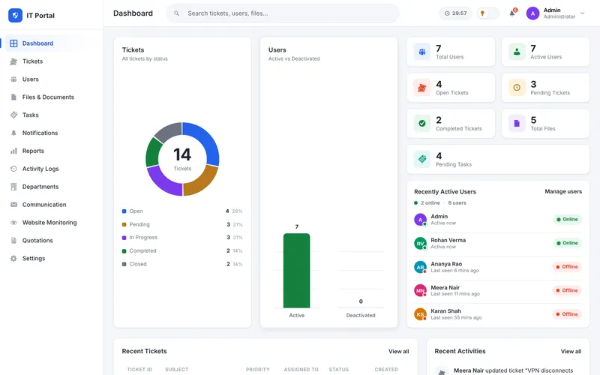The width and height of the screenshot is (600, 375).
Task: Click the Pending Tickets clock icon
Action: [x=517, y=88]
